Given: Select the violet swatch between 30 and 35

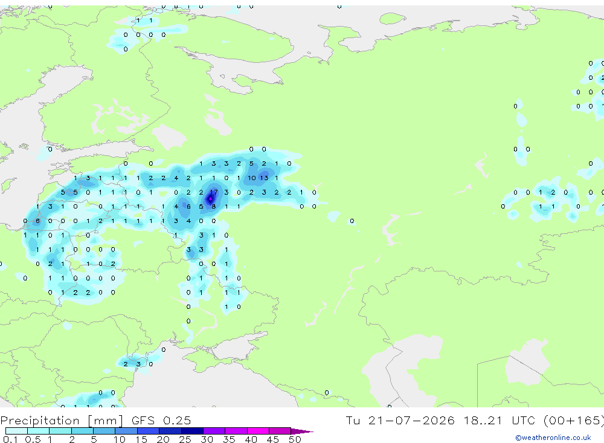Looking at the screenshot, I should point(214,431).
